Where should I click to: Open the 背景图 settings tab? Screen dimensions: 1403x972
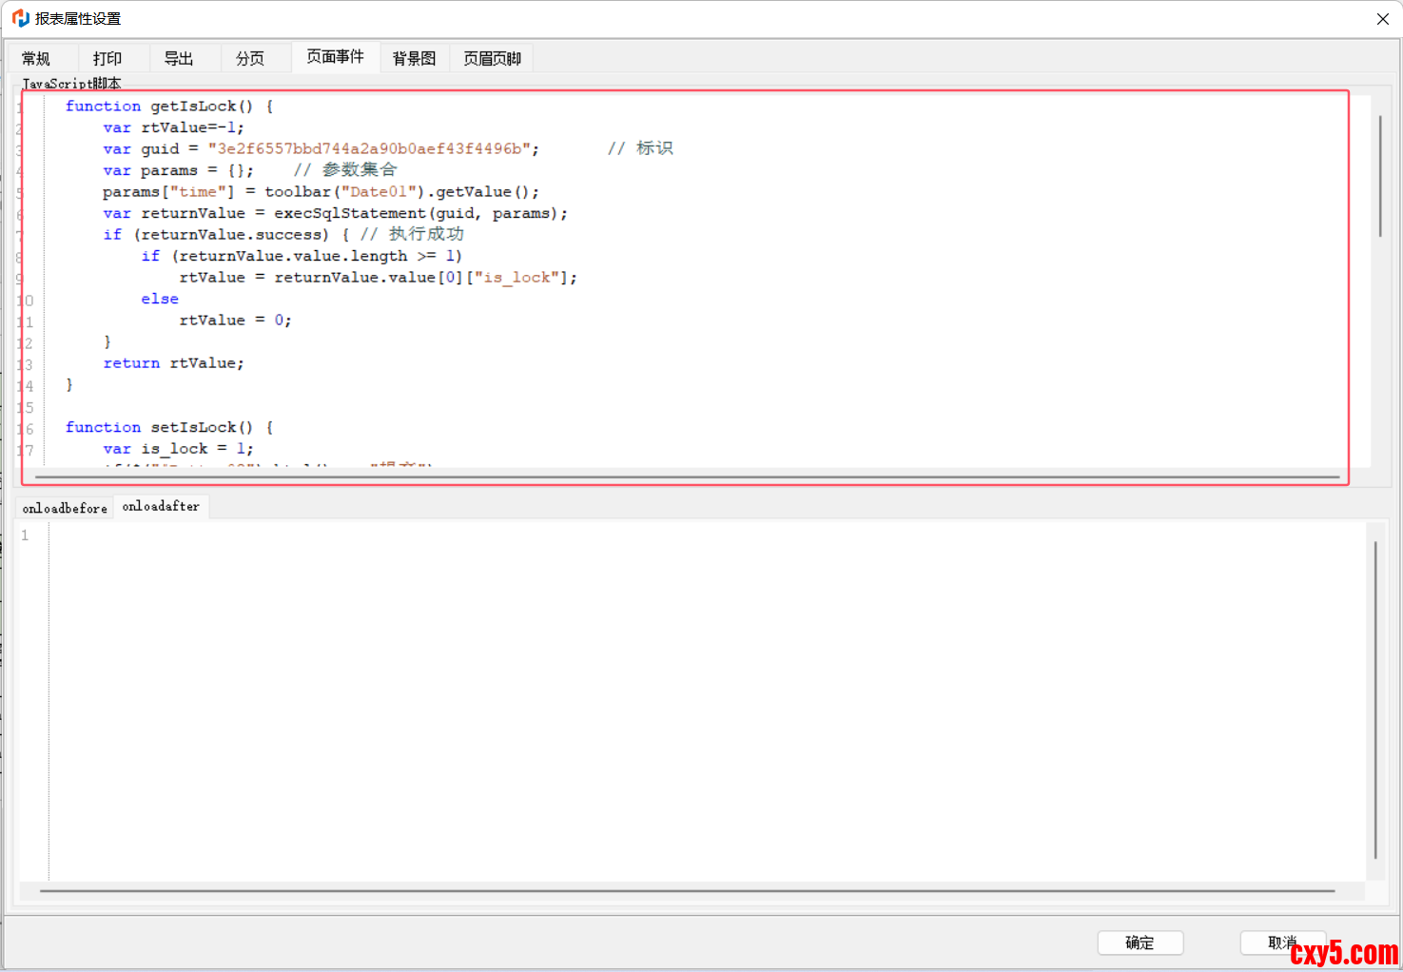tap(414, 59)
